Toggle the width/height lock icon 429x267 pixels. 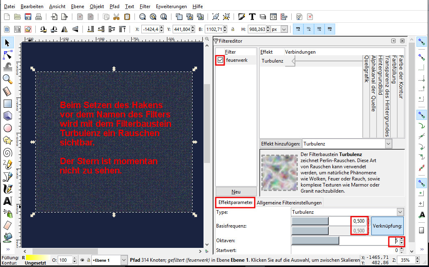coord(233,29)
